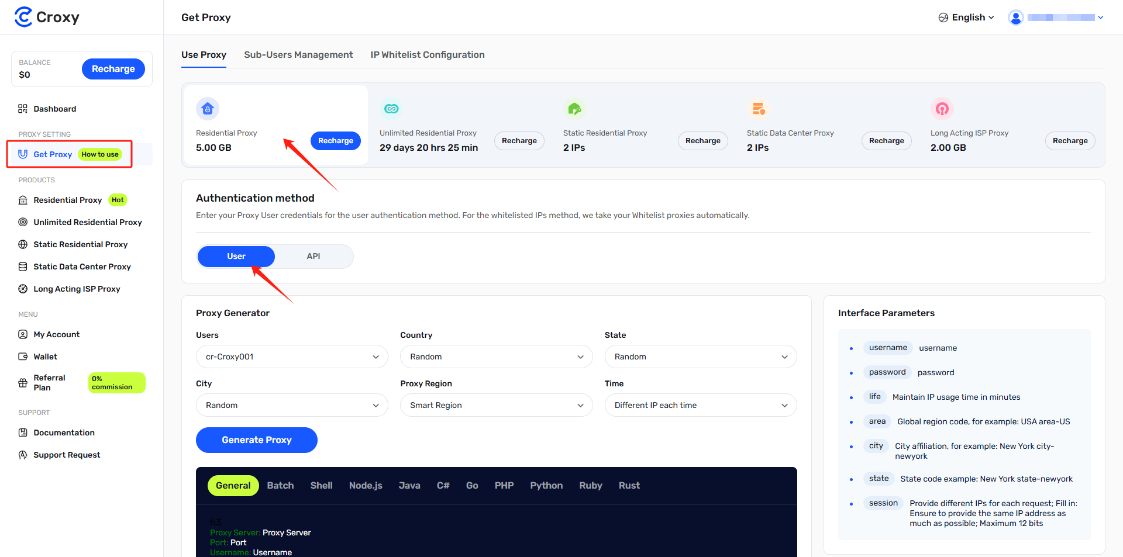Select the Batch code tab

[280, 486]
